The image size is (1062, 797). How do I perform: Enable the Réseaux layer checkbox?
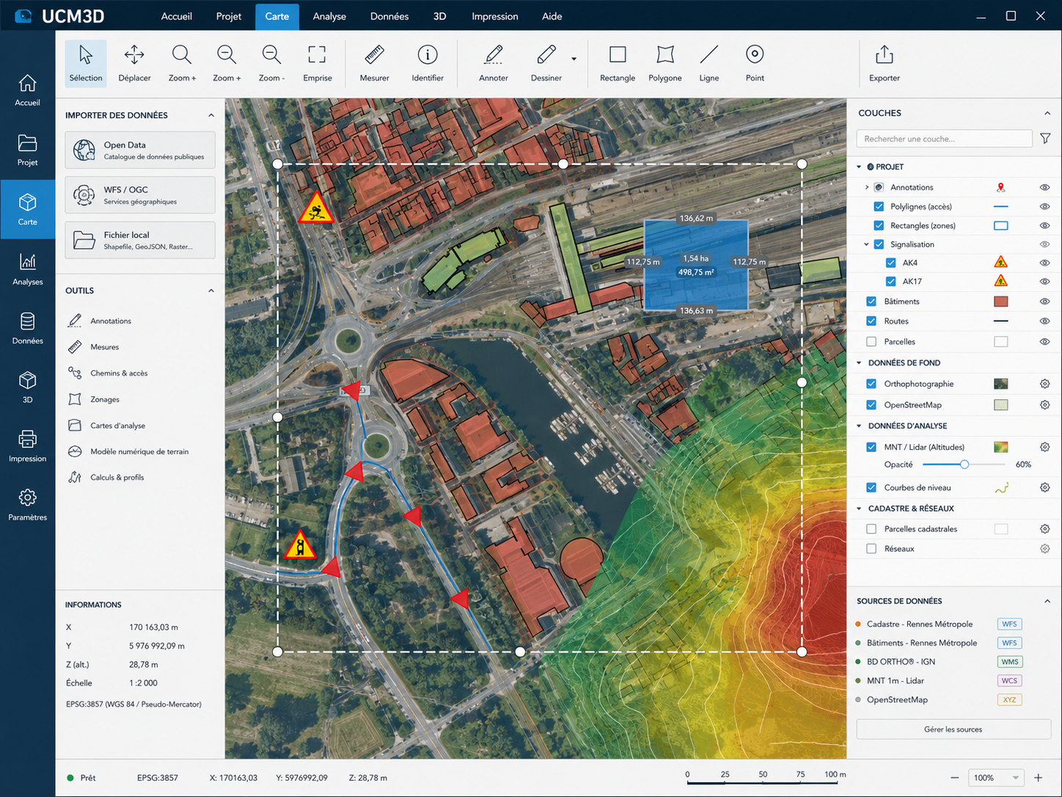pyautogui.click(x=871, y=549)
